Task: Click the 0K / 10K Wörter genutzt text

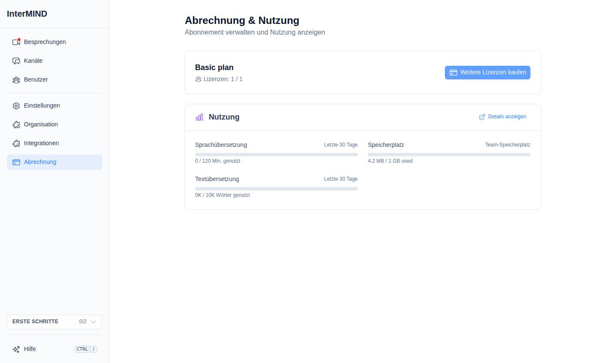Action: coord(222,195)
